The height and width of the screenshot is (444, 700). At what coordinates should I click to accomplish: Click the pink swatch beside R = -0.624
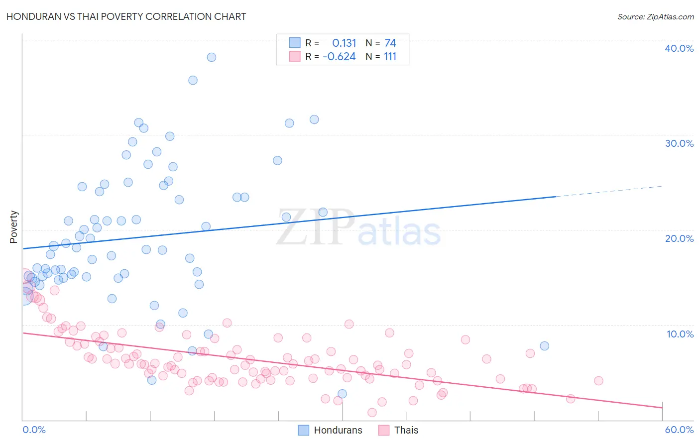(295, 56)
